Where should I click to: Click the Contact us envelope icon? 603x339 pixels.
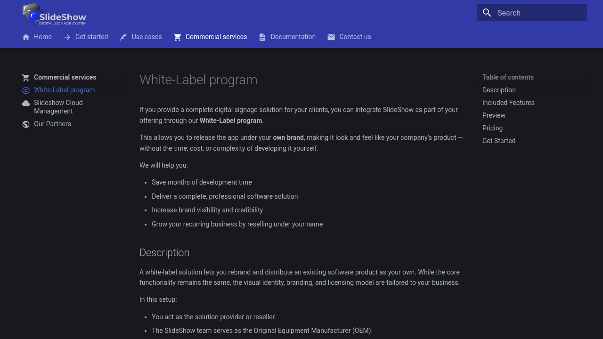click(x=331, y=37)
